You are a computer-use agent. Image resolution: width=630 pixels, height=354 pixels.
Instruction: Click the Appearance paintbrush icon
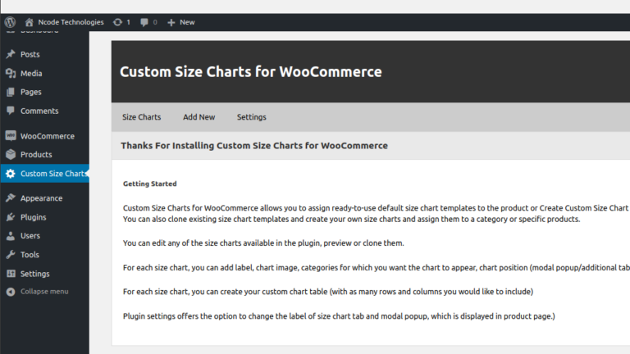pos(11,198)
